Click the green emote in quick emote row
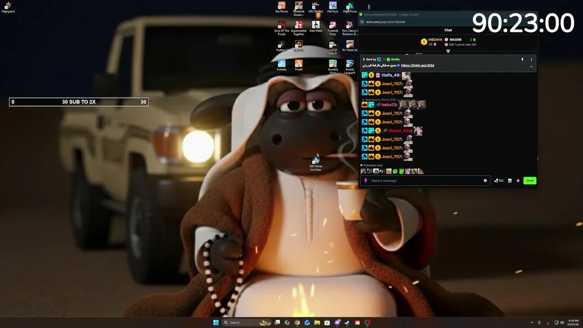 click(395, 172)
